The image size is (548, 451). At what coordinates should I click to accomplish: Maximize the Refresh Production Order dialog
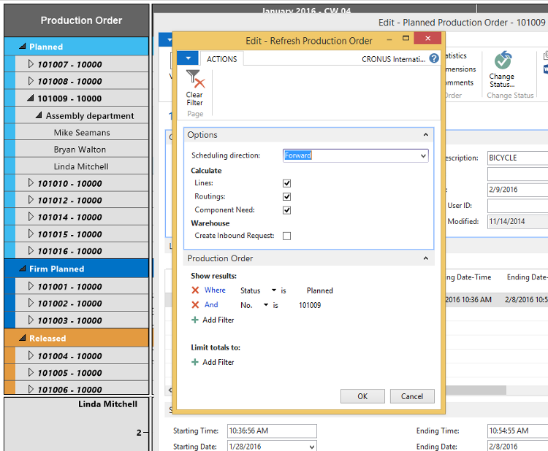coord(406,38)
